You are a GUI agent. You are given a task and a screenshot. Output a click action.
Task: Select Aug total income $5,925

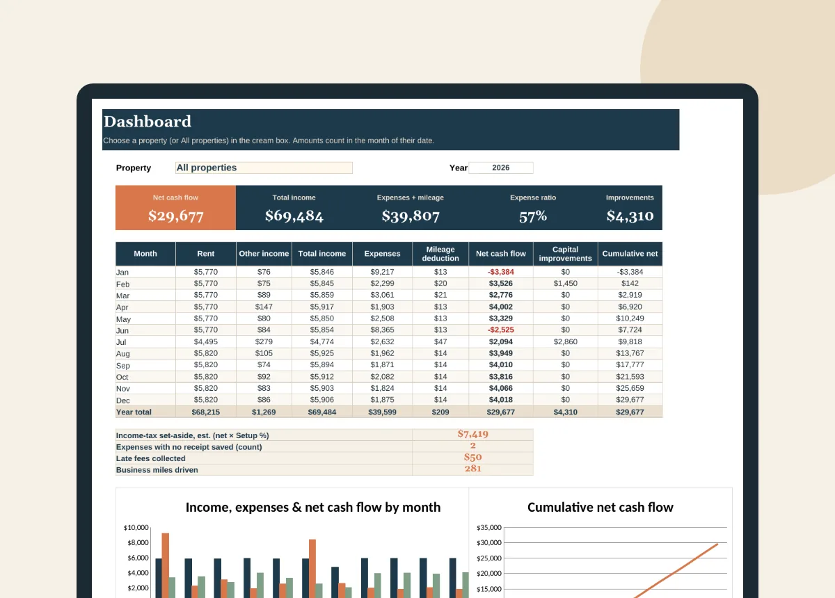[x=322, y=353]
